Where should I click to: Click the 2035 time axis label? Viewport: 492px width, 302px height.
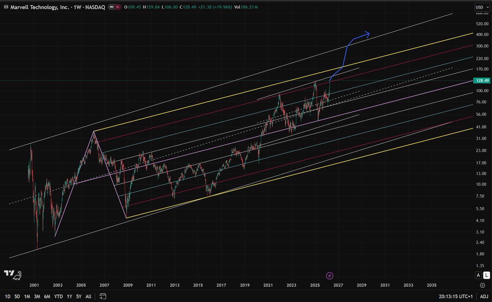[x=432, y=285]
